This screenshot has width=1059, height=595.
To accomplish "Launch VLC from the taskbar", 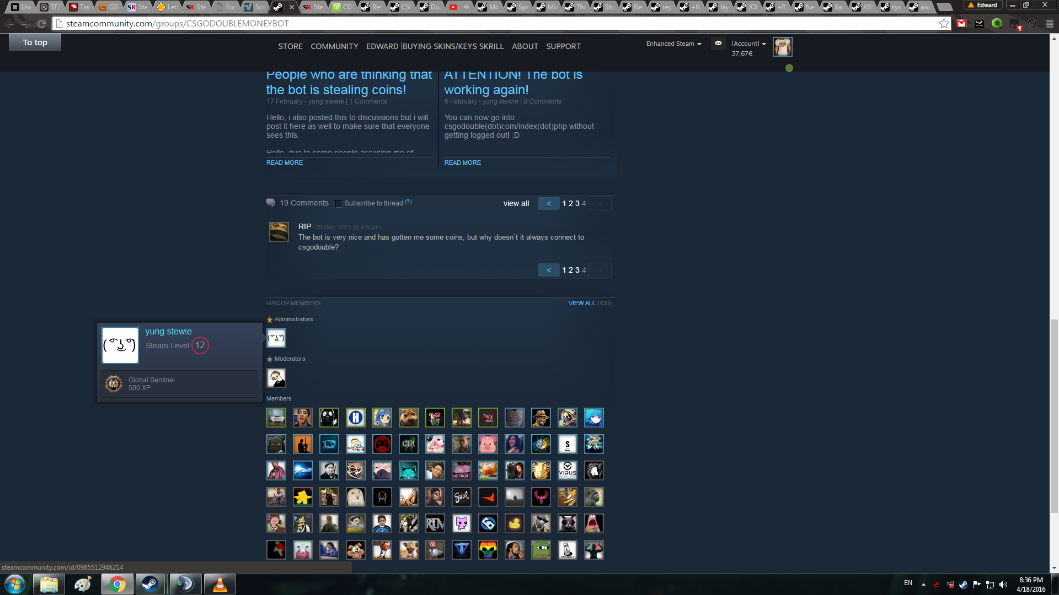I will [220, 584].
